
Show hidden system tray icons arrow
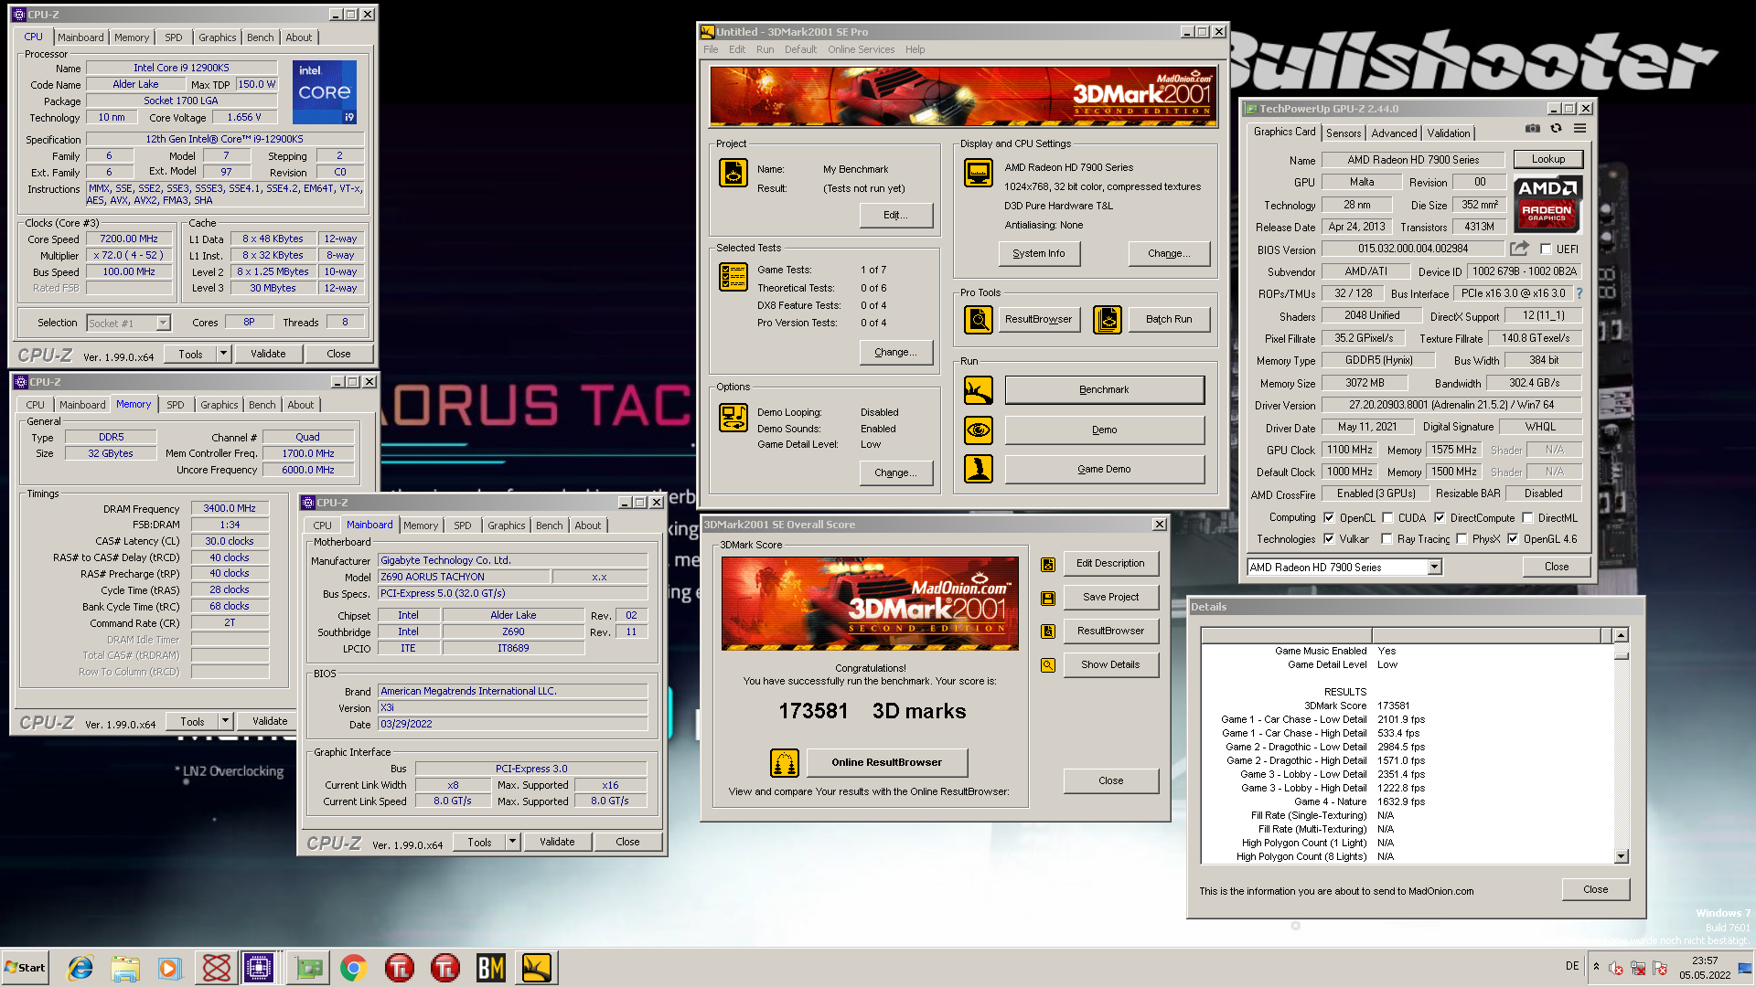pos(1596,966)
